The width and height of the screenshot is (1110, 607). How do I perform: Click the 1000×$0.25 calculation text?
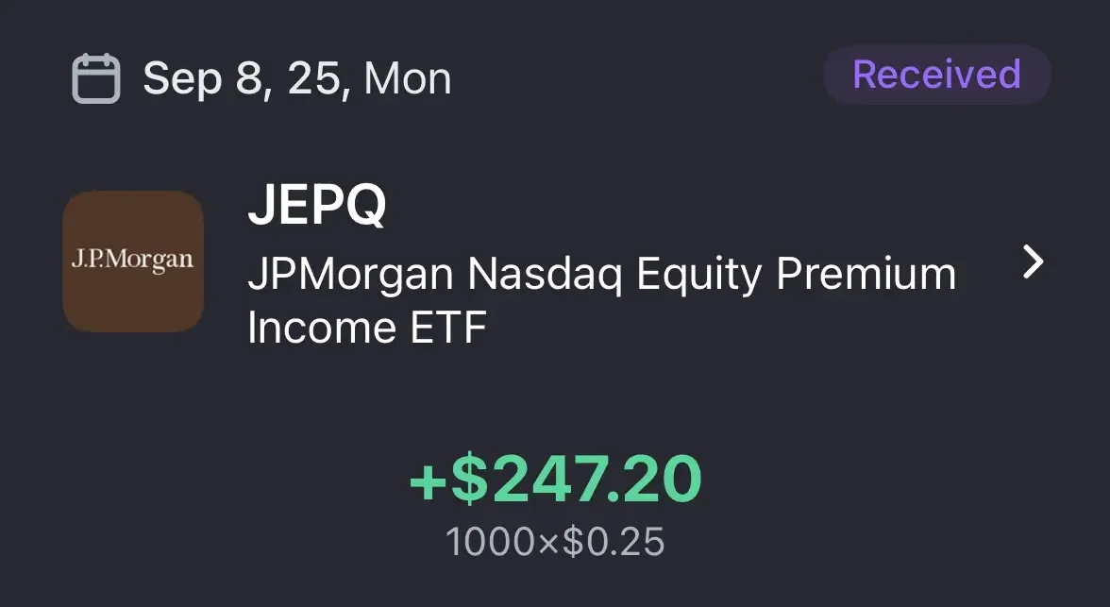pos(555,542)
